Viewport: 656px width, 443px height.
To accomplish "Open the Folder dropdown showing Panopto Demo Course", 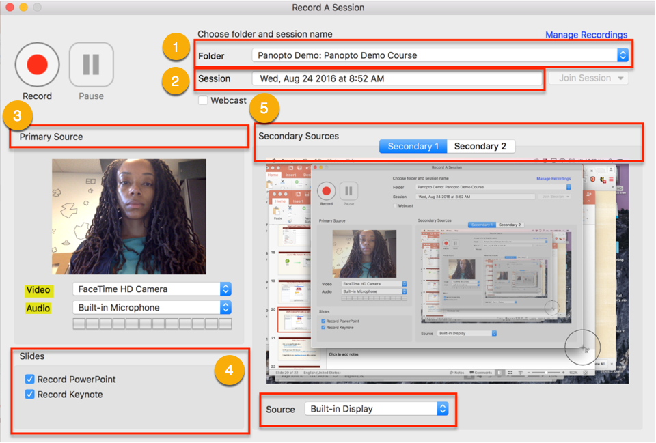I will tap(440, 55).
